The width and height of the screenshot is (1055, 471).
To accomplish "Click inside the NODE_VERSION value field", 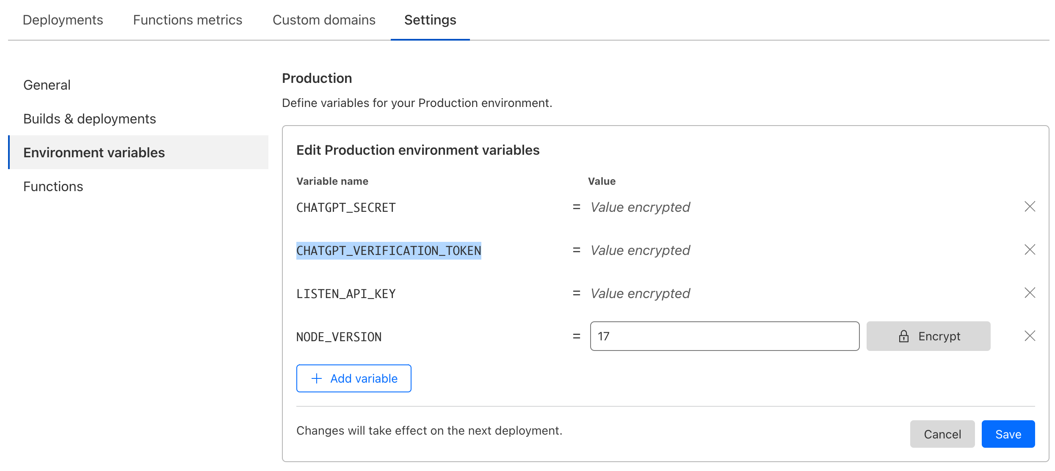I will (x=724, y=336).
